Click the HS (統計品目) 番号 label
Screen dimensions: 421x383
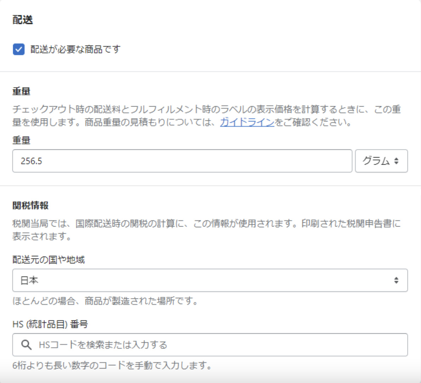click(50, 324)
